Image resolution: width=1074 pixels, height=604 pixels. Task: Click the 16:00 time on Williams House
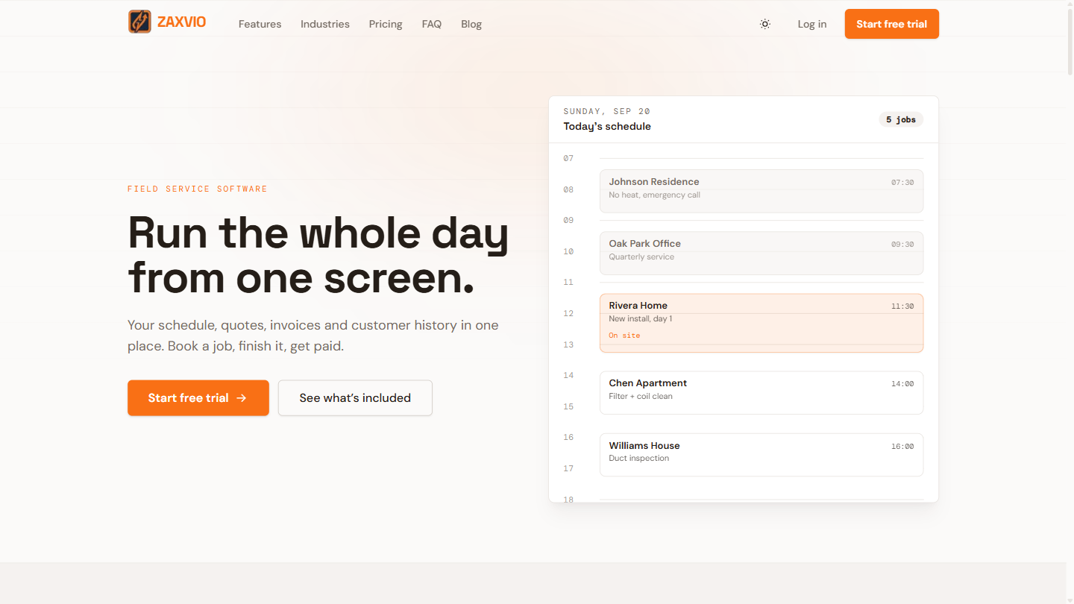(902, 446)
